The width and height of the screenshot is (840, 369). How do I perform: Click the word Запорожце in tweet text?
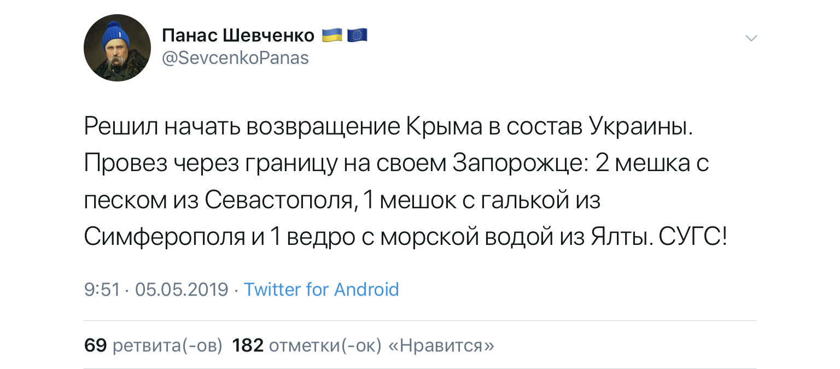519,165
